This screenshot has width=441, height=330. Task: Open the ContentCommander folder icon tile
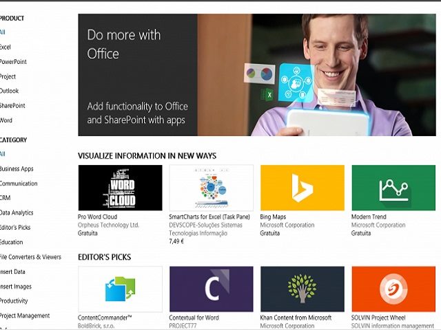(120, 289)
